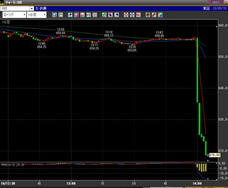
Task: Click the chart window title icon
Action: coord(2,2)
